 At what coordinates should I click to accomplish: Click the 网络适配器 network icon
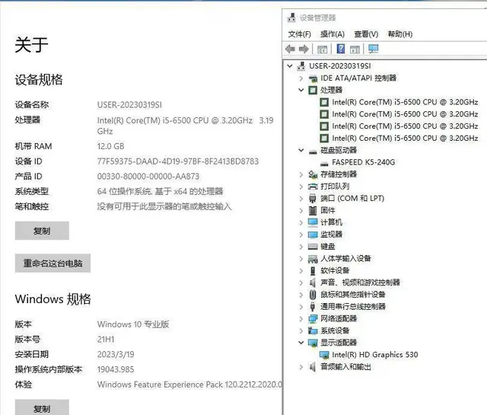point(313,318)
